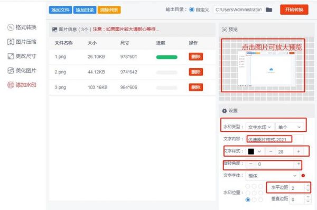Click the 大小 column header

tap(92, 43)
